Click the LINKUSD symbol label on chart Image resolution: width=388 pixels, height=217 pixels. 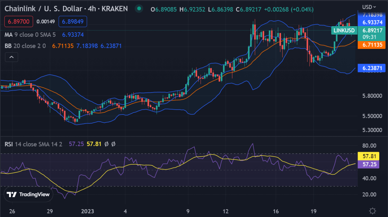[344, 31]
